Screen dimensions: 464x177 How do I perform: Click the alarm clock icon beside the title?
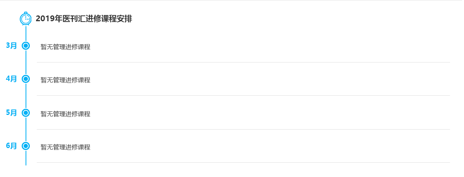[26, 19]
